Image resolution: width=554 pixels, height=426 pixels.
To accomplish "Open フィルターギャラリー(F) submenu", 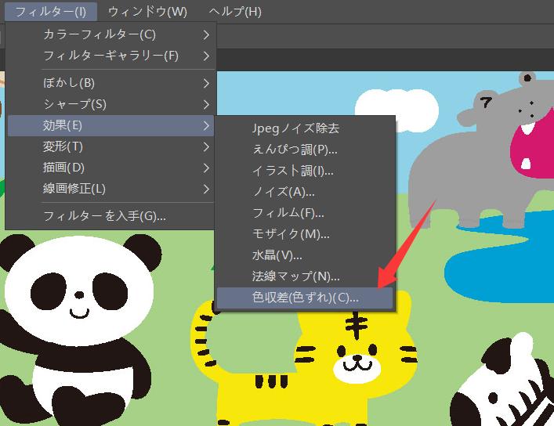I will (111, 56).
